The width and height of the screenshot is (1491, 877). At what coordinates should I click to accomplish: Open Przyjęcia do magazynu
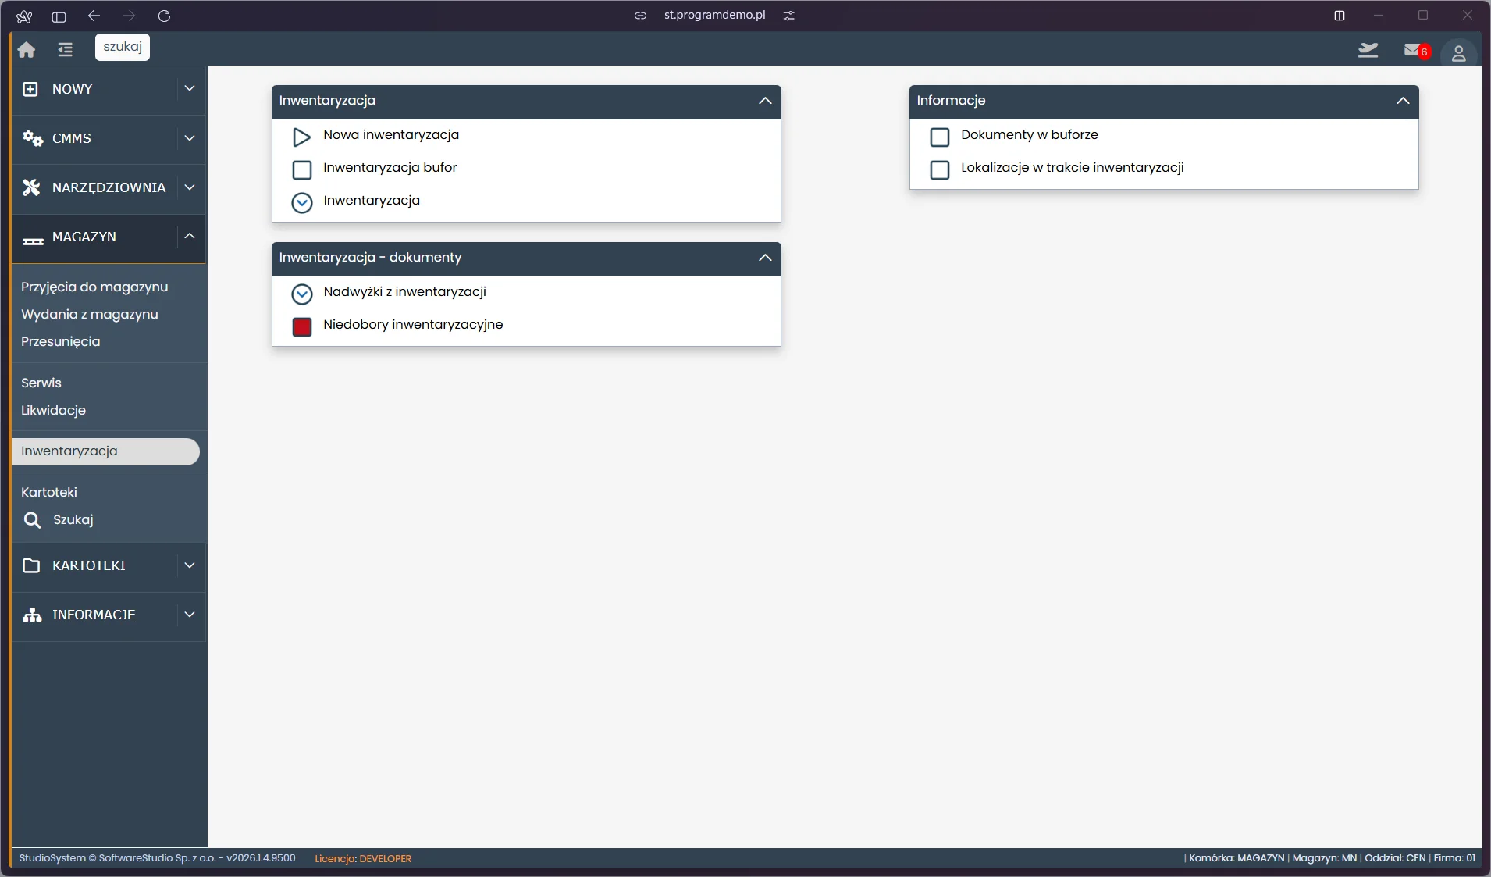(x=94, y=287)
